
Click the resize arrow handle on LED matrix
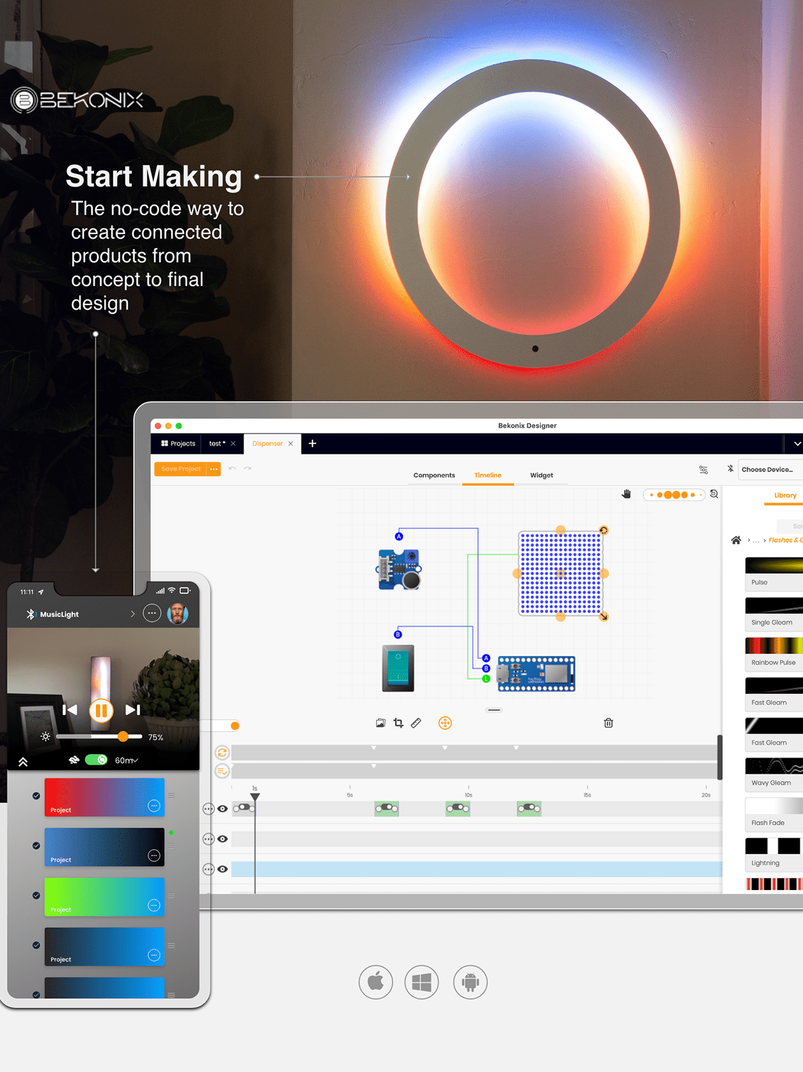[x=604, y=616]
